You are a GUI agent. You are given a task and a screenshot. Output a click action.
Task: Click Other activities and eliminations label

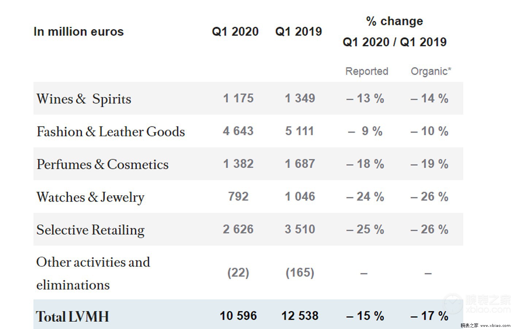point(93,273)
